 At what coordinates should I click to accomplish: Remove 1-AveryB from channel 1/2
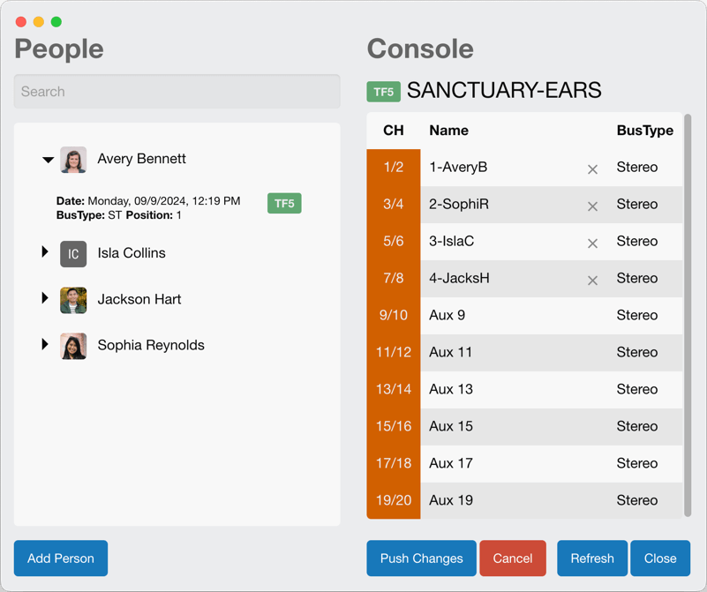592,169
